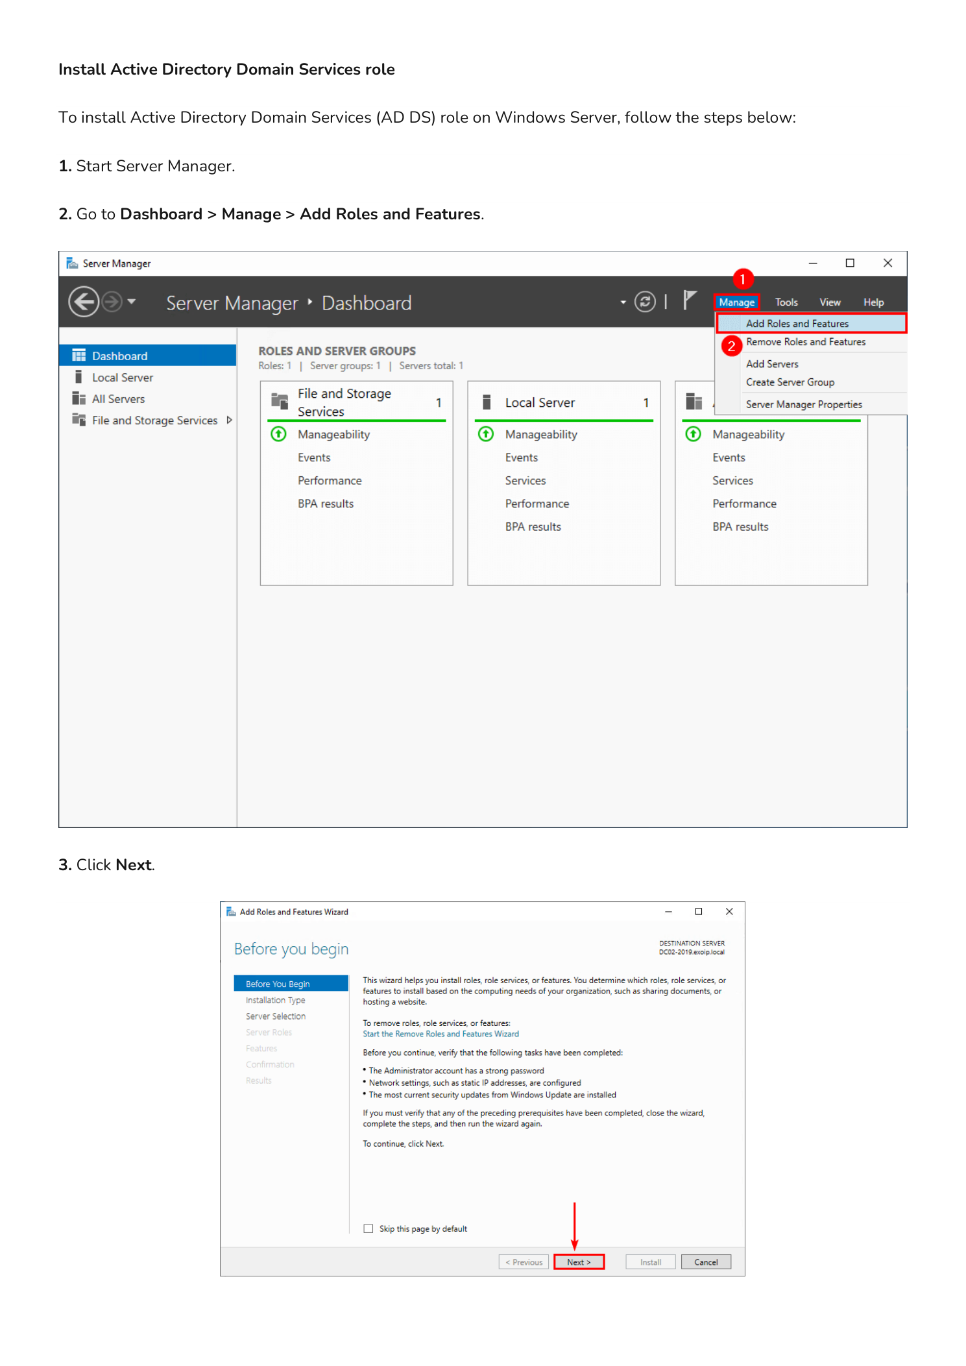The height and width of the screenshot is (1366, 966).
Task: Open BPA results in File and Storage Services tile
Action: pos(326,504)
